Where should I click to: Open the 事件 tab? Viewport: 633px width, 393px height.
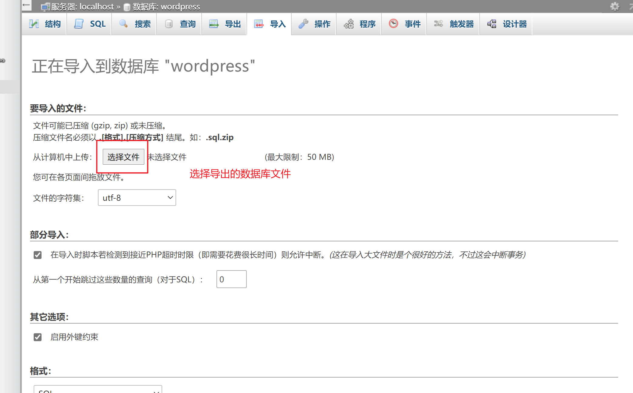tap(404, 24)
